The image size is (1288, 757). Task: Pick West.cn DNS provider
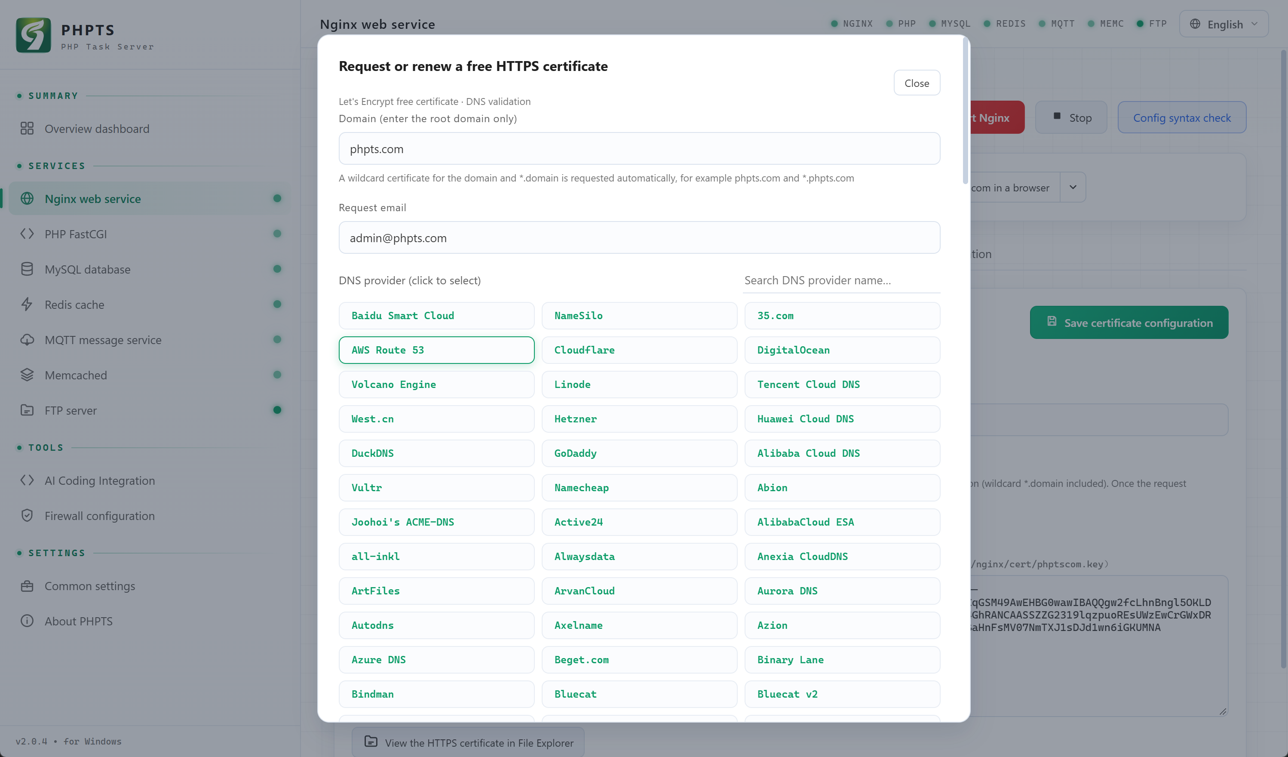pyautogui.click(x=436, y=419)
